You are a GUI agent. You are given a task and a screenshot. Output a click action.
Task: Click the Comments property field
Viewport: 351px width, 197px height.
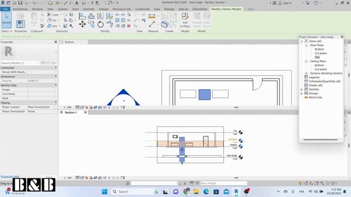tap(41, 94)
